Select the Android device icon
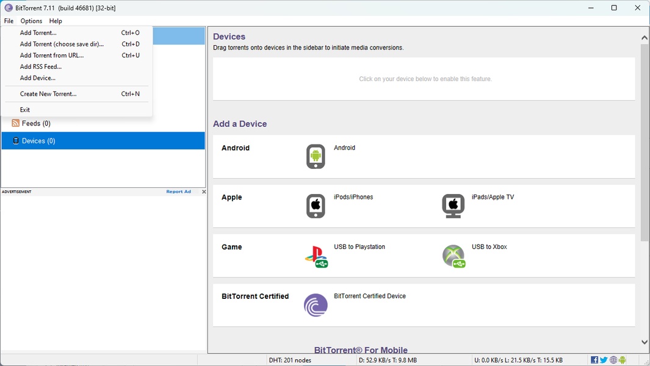Image resolution: width=650 pixels, height=366 pixels. [315, 156]
